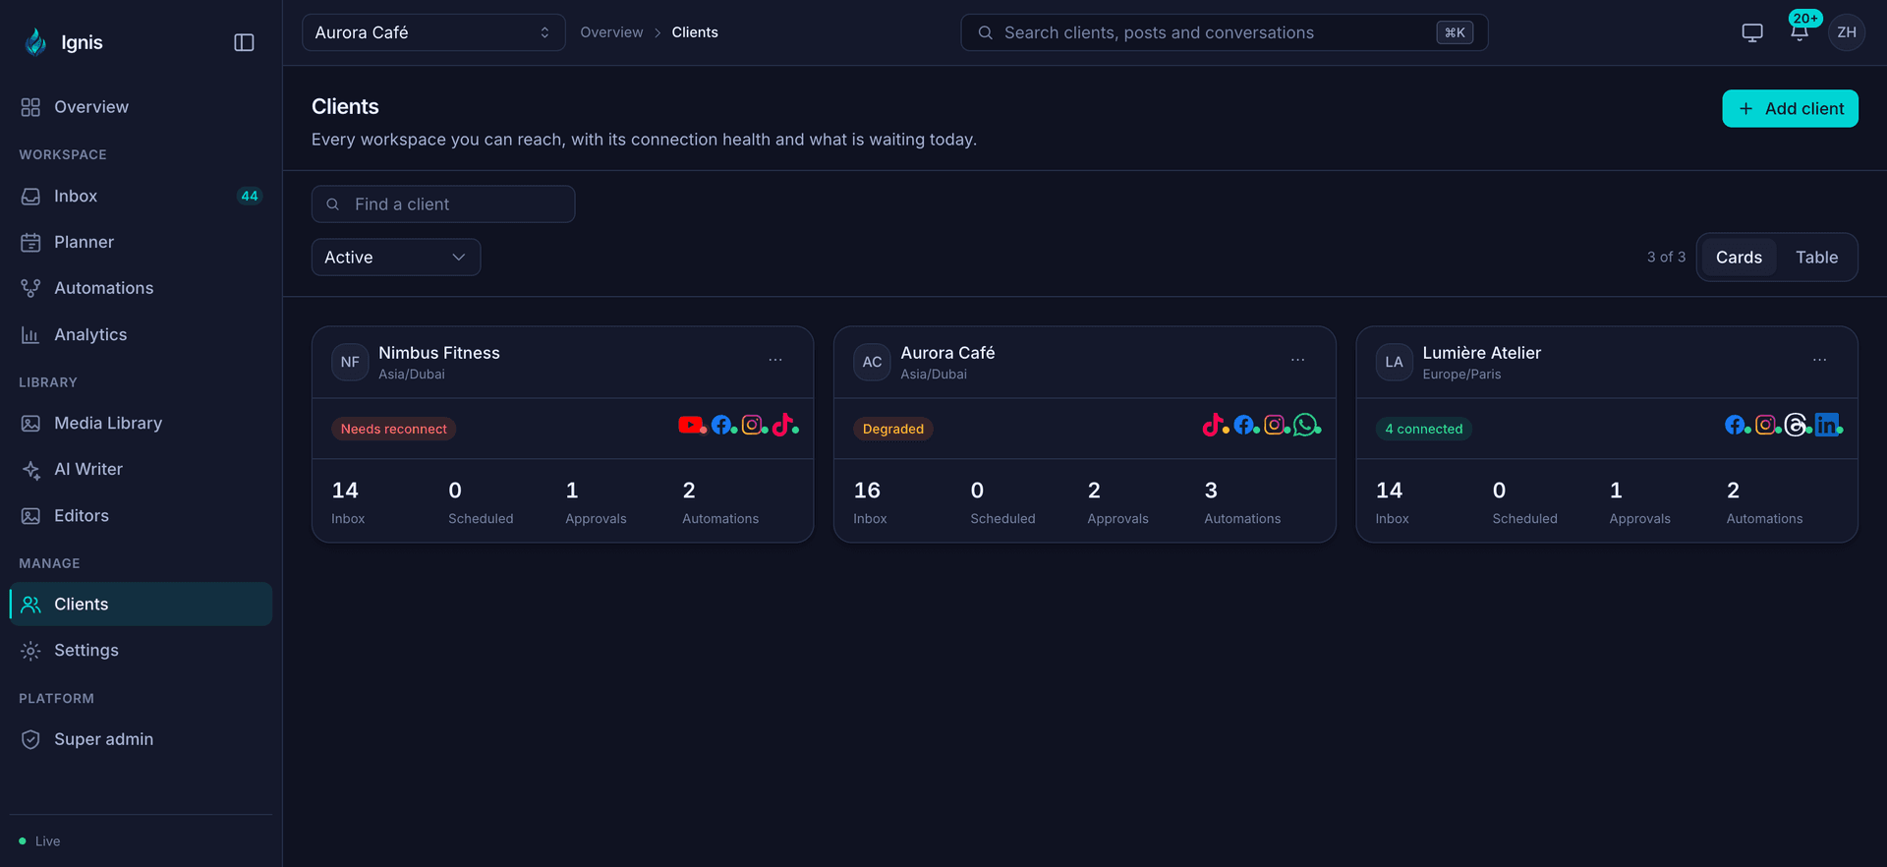Screen dimensions: 1887x867
Task: Click the Lumière Atelier client name
Action: coord(1481,353)
